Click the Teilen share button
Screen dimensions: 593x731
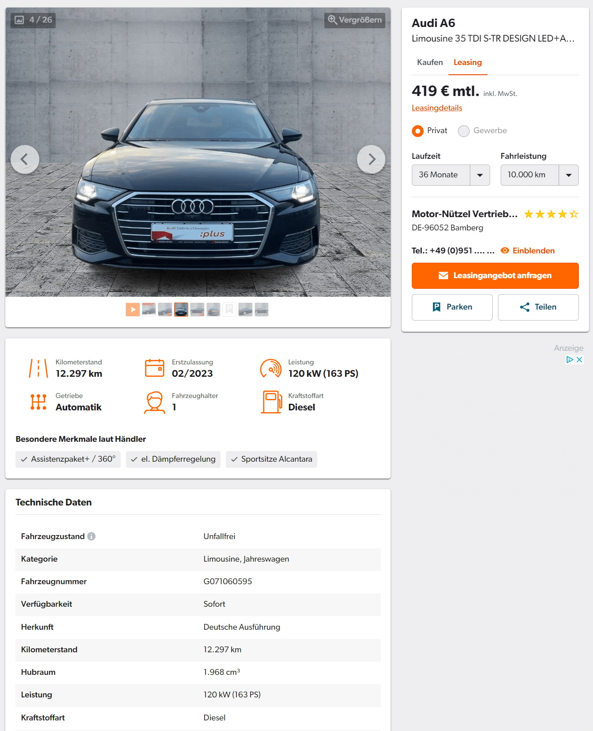pos(538,307)
